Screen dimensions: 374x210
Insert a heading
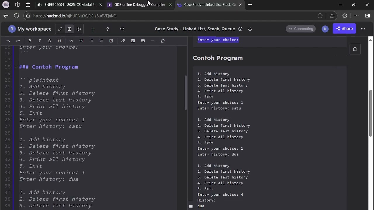coord(59,41)
